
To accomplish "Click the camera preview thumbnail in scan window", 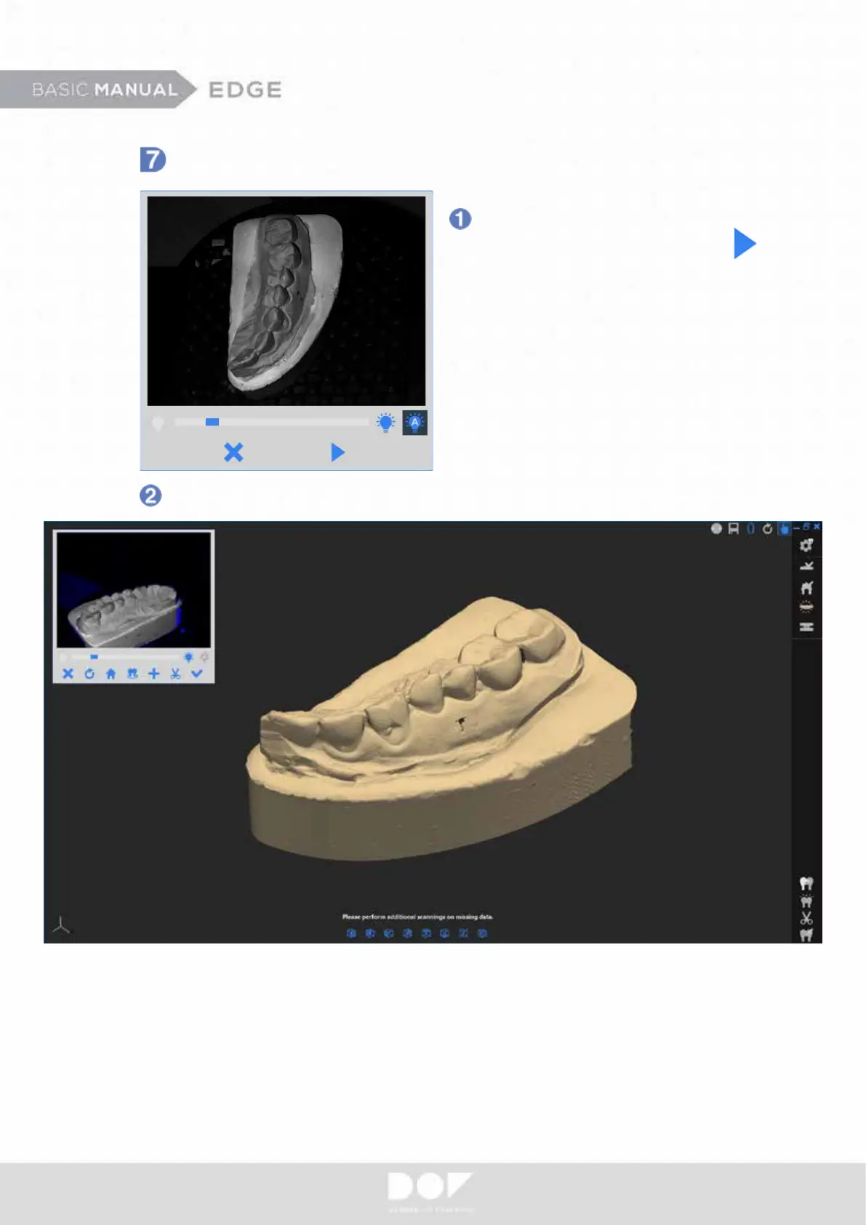I will click(134, 590).
